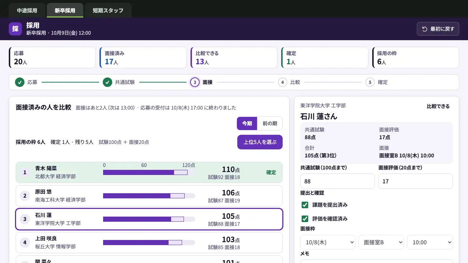Open the interview date dropdown 10/8(木)
The image size is (468, 263).
tap(328, 242)
